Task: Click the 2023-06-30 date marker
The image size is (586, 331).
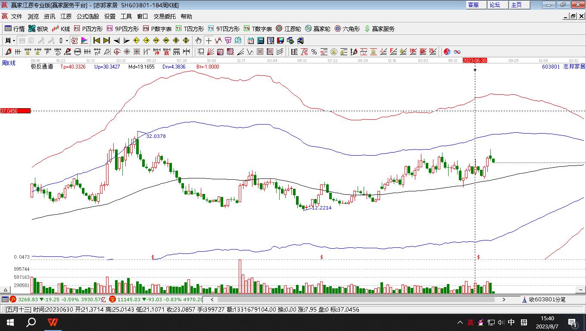Action: [475, 60]
